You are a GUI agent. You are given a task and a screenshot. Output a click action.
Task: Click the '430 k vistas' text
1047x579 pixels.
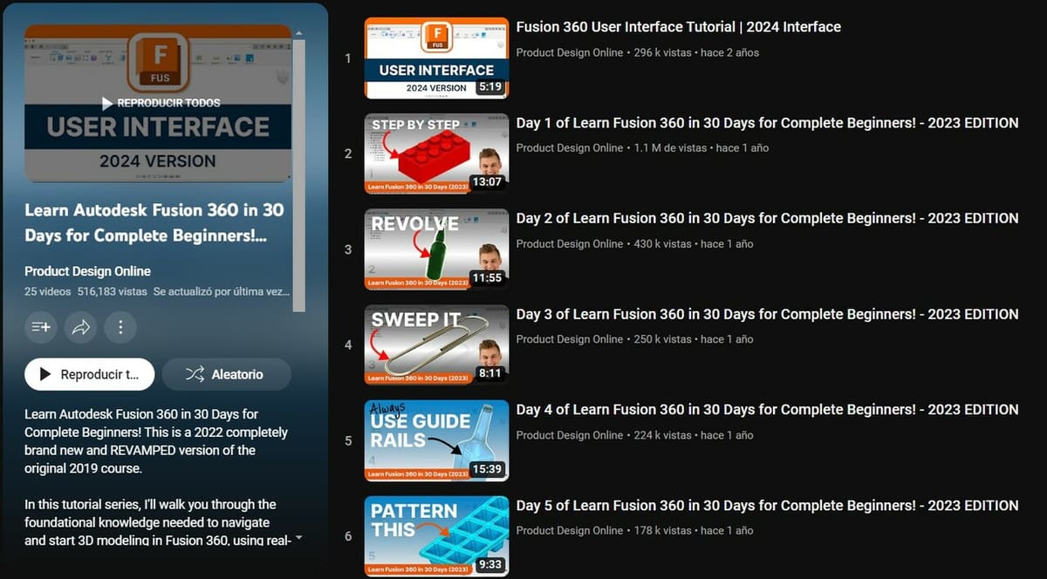tap(662, 243)
